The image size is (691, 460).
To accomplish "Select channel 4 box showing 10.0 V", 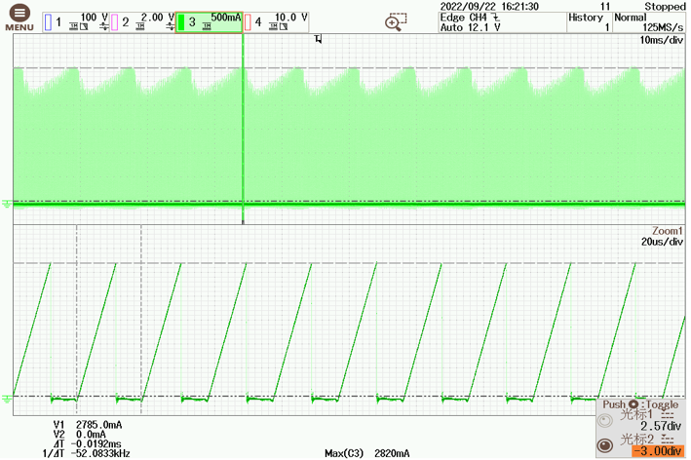I will tap(276, 22).
